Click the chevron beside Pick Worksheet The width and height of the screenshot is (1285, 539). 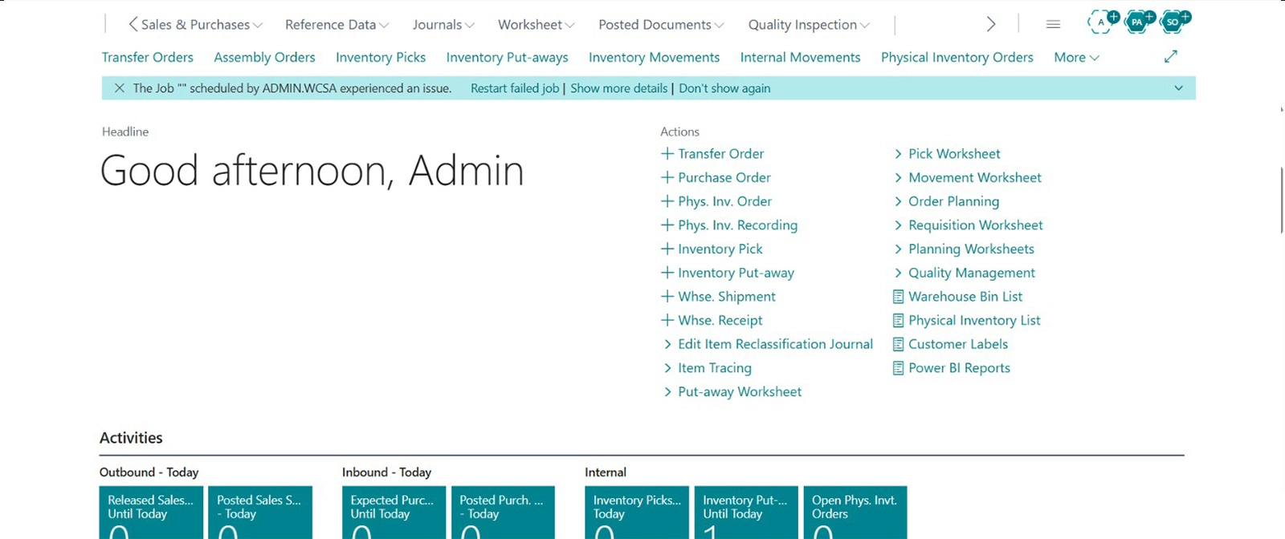(898, 154)
